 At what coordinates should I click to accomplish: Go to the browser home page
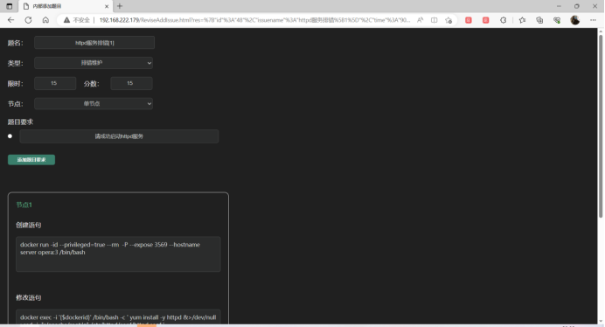[45, 20]
